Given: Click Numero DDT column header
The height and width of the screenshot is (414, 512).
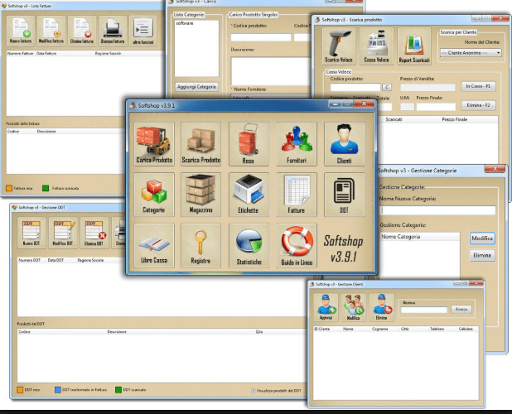Looking at the screenshot, I should point(29,260).
